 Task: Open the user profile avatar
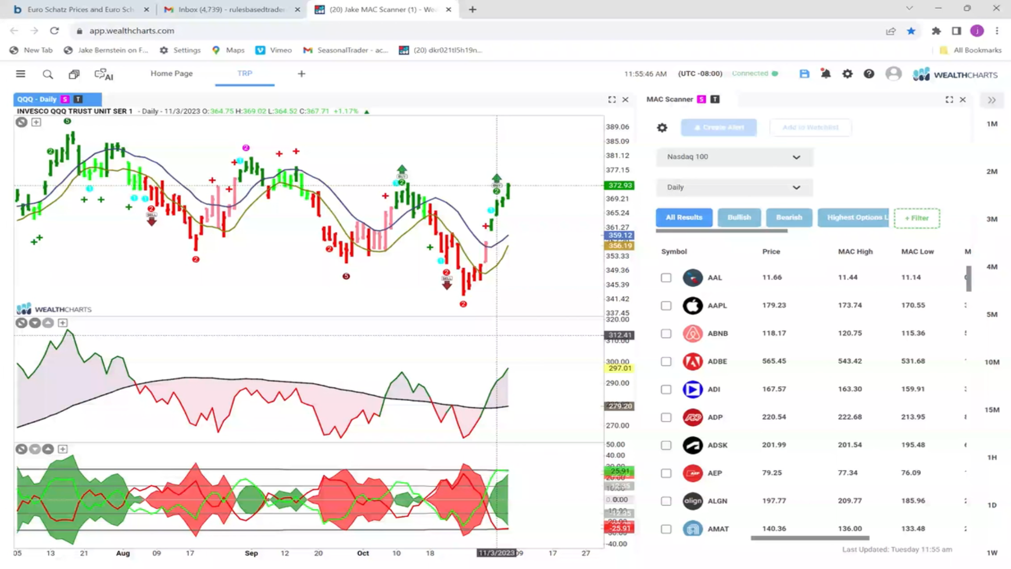click(894, 74)
